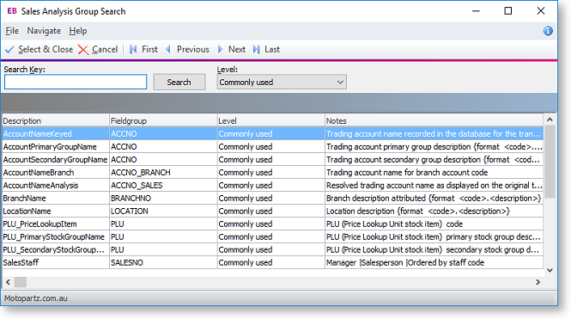The image size is (571, 319).
Task: Click the vertical scrollbar up arrow
Action: click(x=550, y=120)
